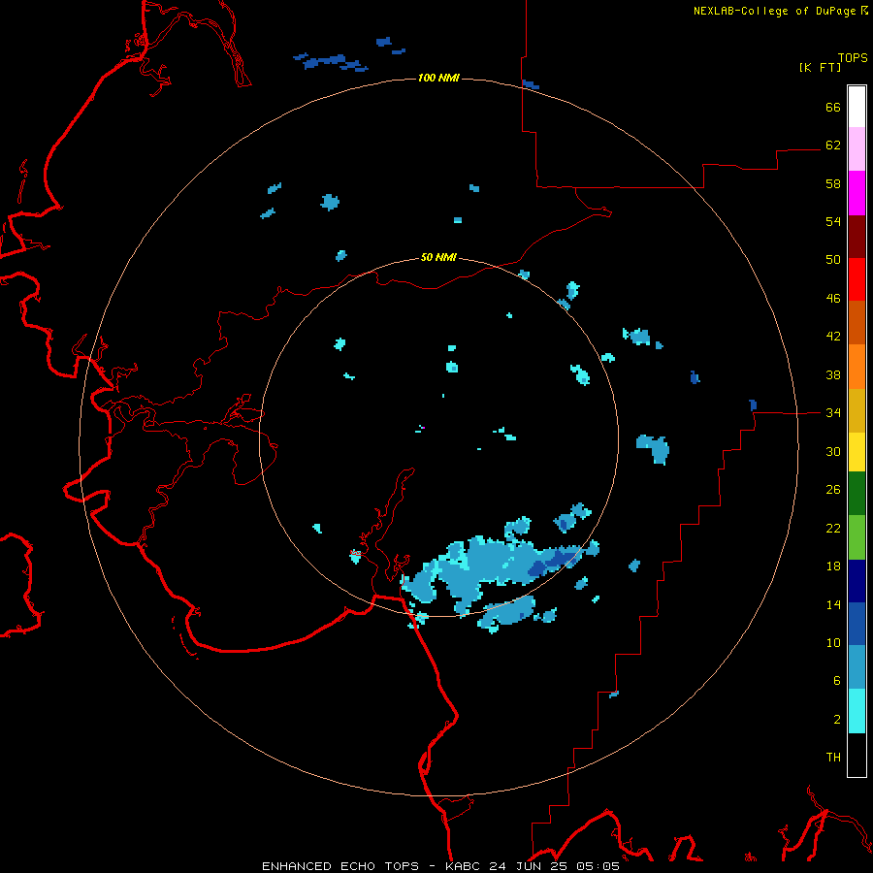
Task: Click the dark orange legend swatch
Action: pos(857,322)
